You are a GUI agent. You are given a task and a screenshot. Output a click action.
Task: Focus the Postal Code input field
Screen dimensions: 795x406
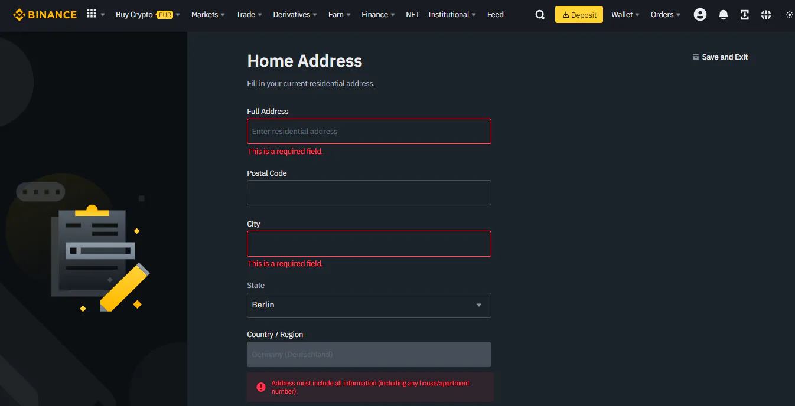point(369,192)
